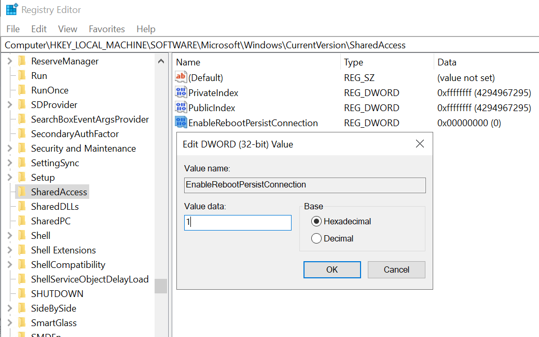Image resolution: width=539 pixels, height=337 pixels.
Task: Expand the SmartGlass key
Action: [10, 322]
